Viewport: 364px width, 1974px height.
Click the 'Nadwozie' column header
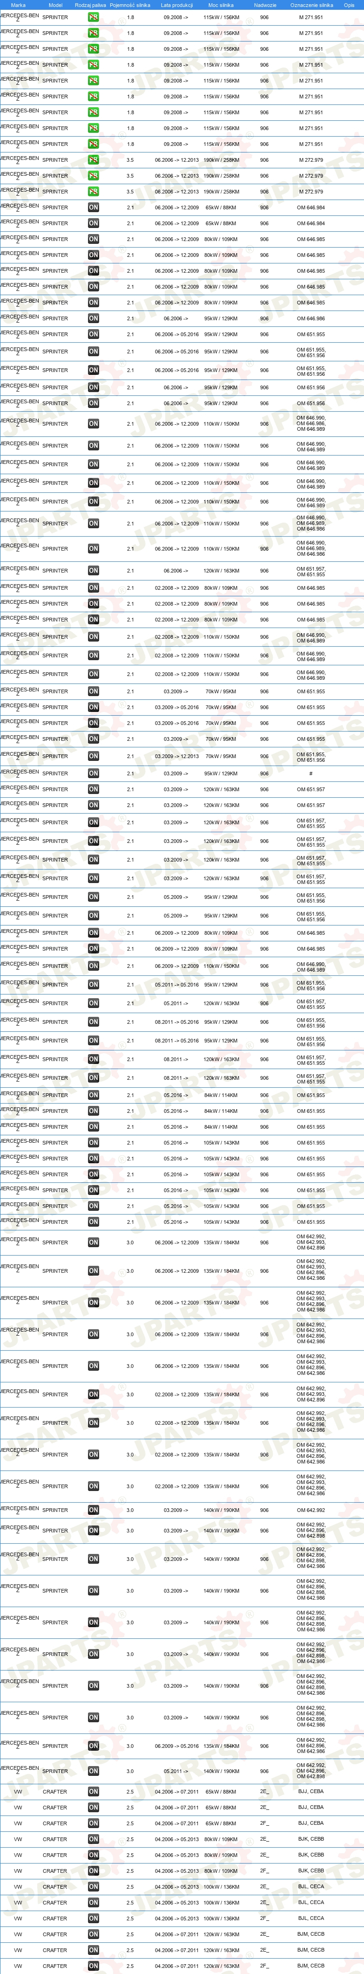tap(264, 5)
